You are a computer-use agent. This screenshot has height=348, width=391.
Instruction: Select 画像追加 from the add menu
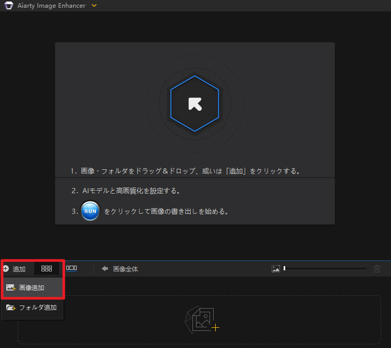[32, 288]
